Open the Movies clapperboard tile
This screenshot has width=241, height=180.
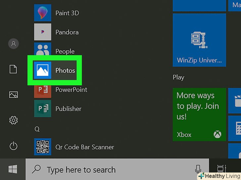tap(234, 101)
